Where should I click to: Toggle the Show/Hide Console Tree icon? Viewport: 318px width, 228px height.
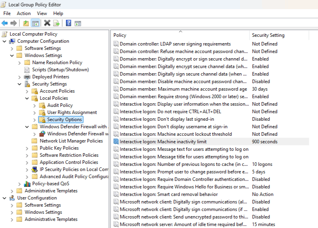[x=36, y=23]
